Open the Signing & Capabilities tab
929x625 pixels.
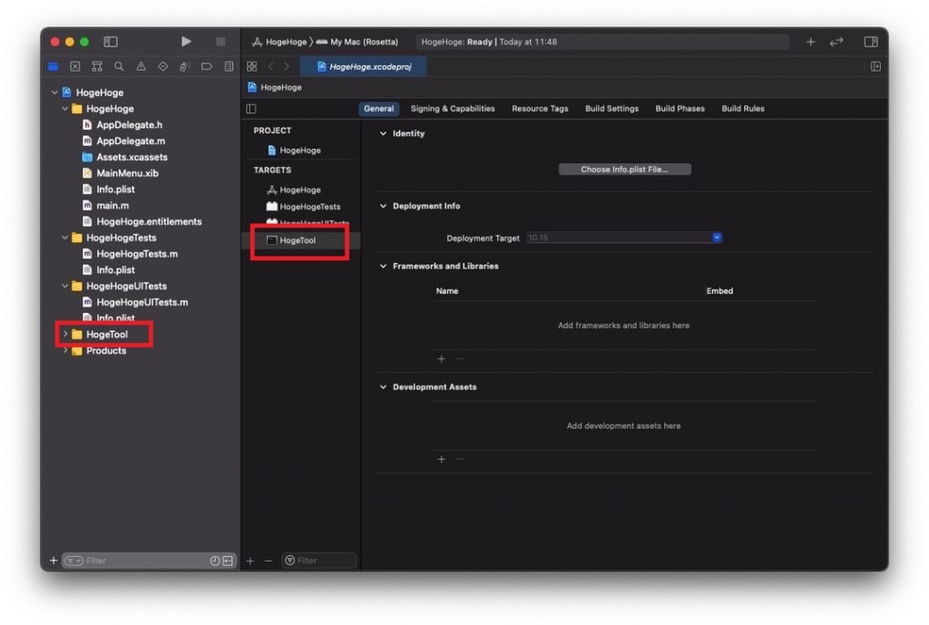coord(453,109)
